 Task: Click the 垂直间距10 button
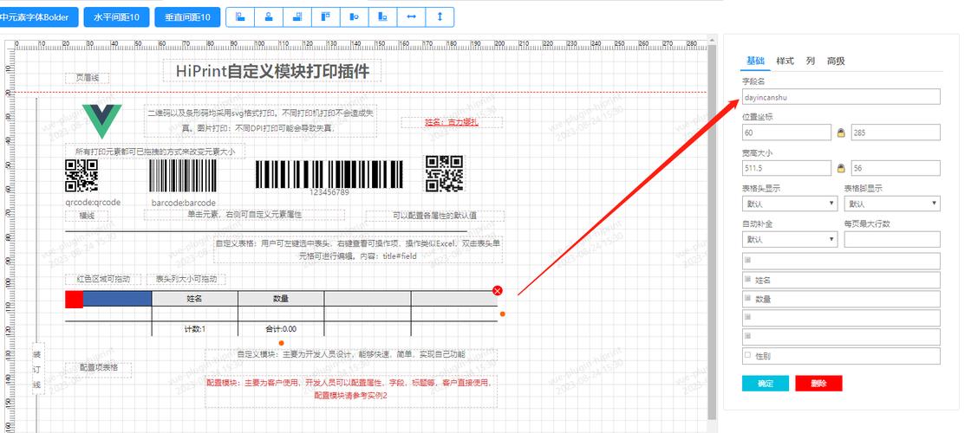(187, 17)
